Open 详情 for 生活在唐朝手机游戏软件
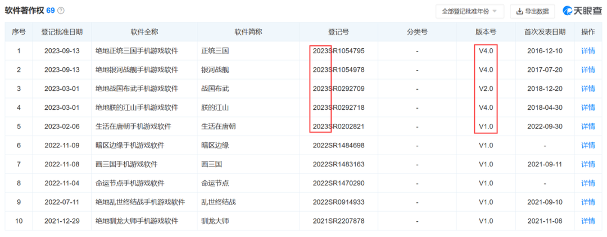This screenshot has height=237, width=607. (588, 127)
